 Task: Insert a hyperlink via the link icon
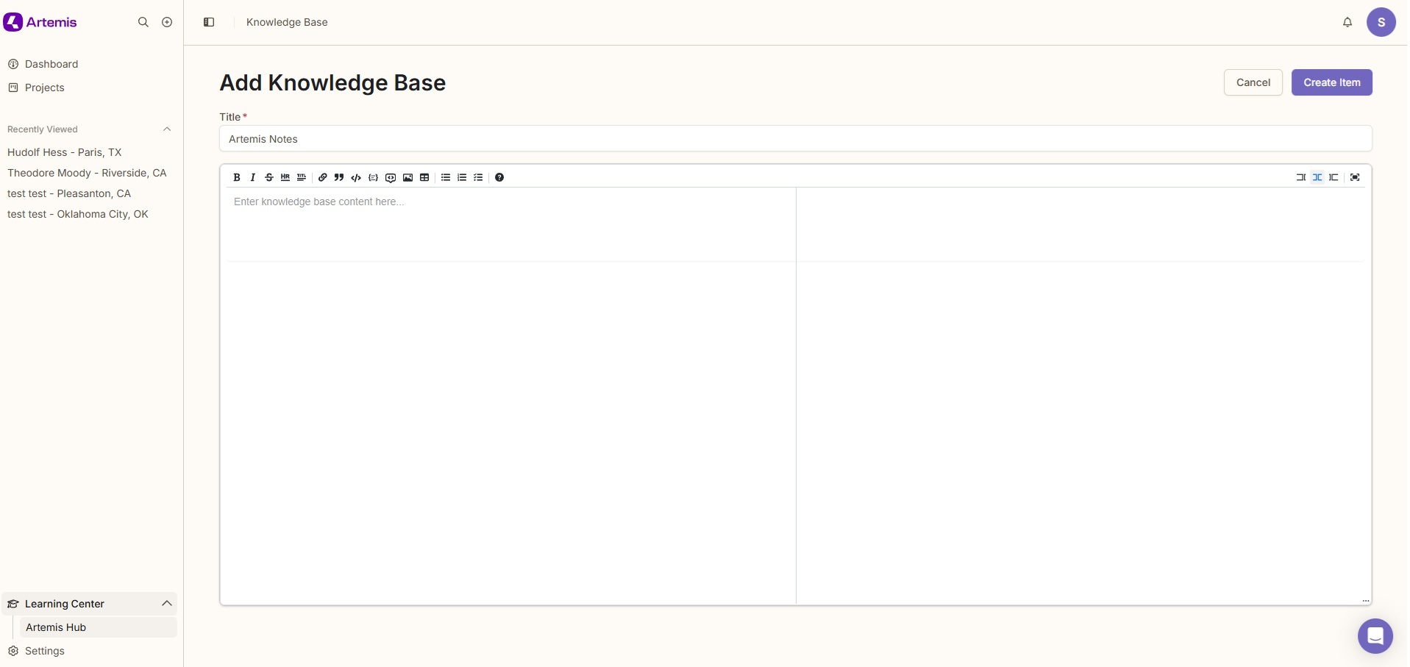point(323,177)
